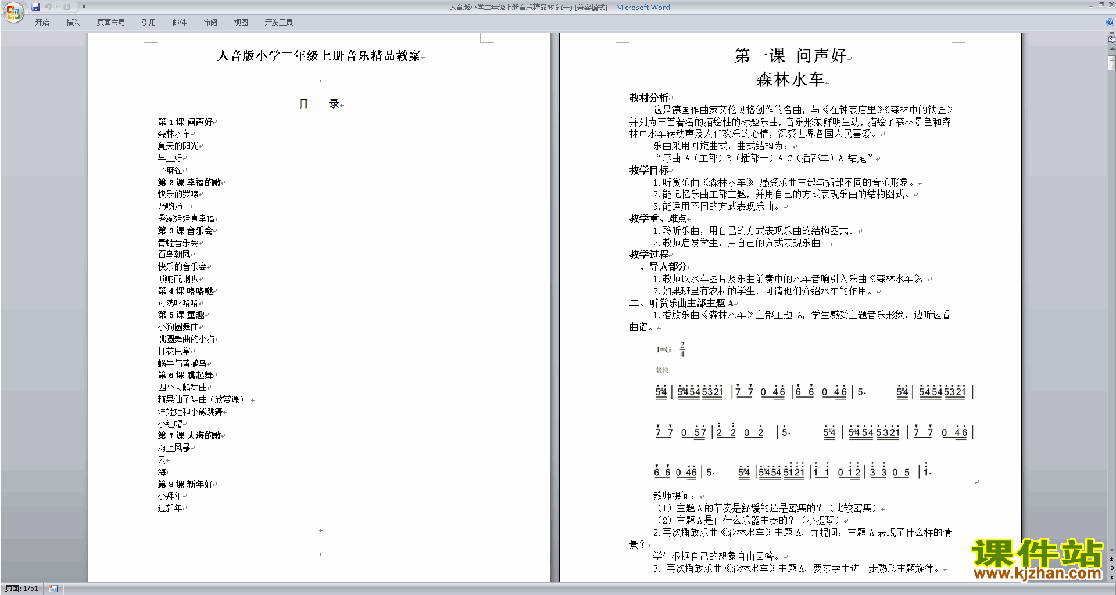Click the Save icon in Quick Access toolbar
Viewport: 1116px width, 595px height.
(x=35, y=7)
